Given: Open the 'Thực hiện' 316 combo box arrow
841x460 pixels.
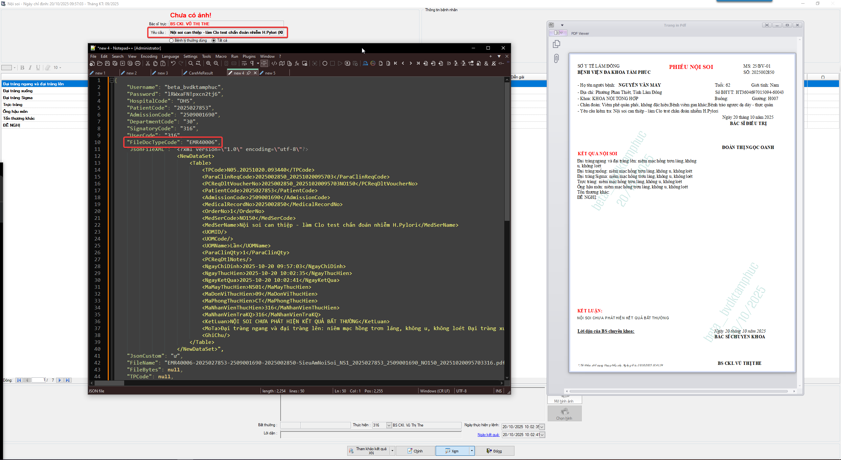Looking at the screenshot, I should (x=389, y=425).
